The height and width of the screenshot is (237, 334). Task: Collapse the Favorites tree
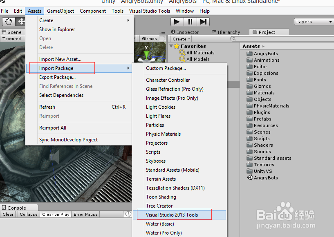(x=171, y=46)
